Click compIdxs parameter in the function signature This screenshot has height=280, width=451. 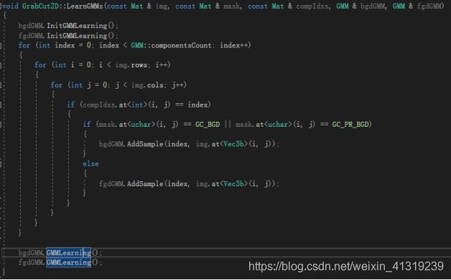[312, 6]
